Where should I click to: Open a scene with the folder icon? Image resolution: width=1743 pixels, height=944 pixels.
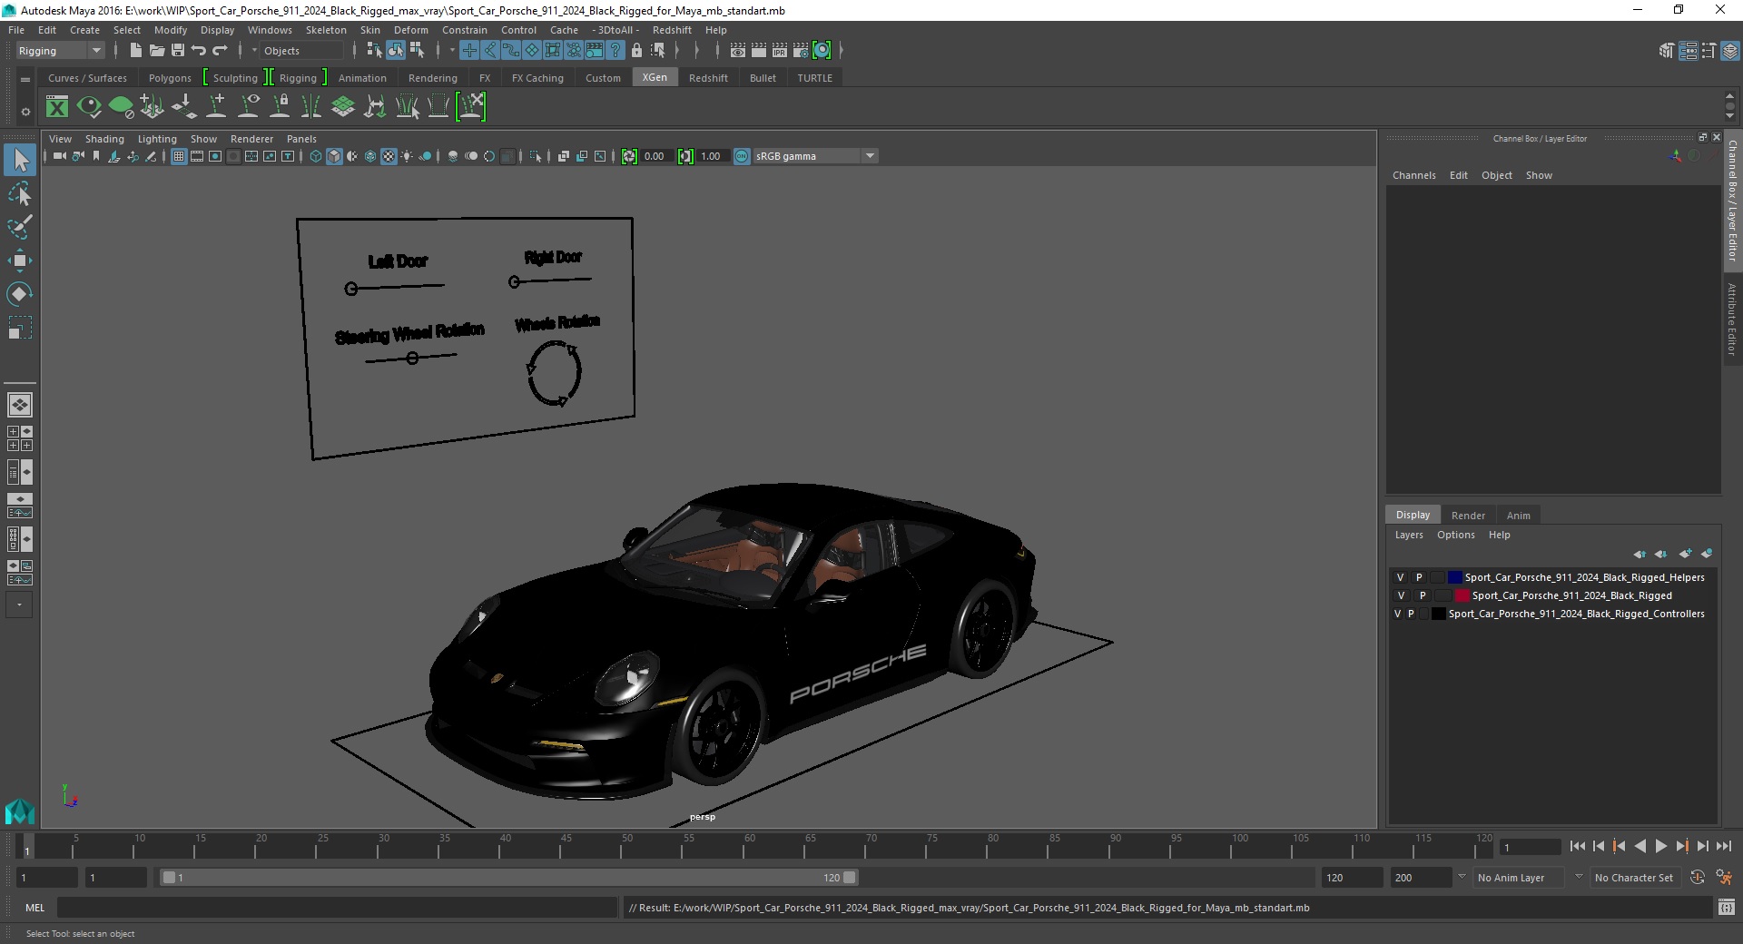(156, 51)
